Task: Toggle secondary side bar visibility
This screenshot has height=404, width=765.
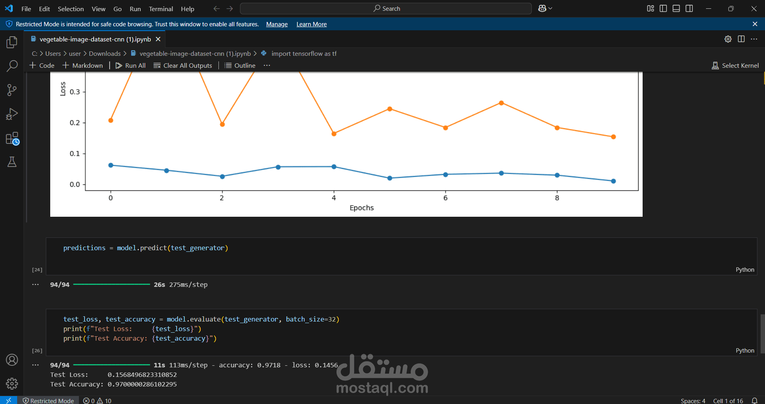Action: click(x=689, y=8)
